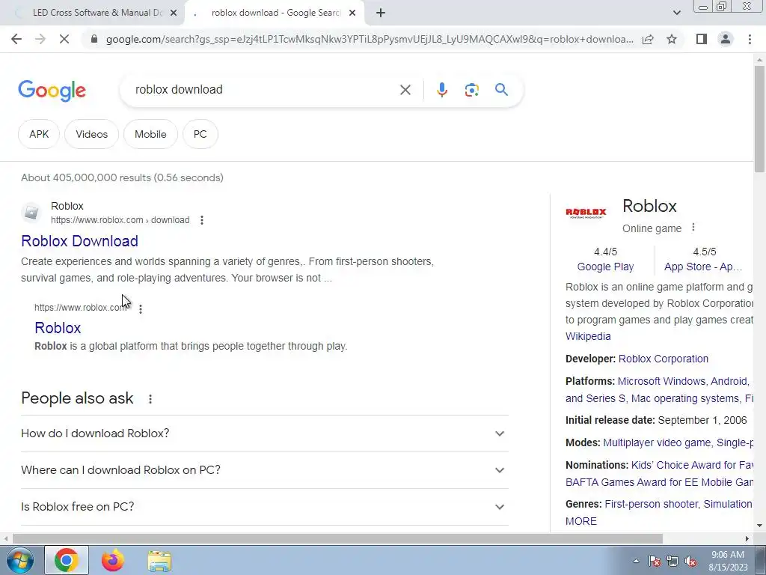Click the blue search magnifier button
The height and width of the screenshot is (575, 766).
[501, 90]
